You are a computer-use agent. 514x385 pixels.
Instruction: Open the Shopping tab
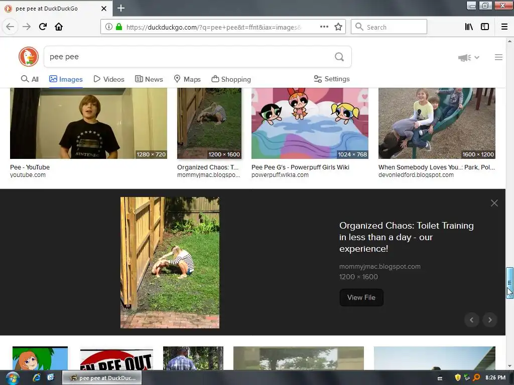point(231,79)
